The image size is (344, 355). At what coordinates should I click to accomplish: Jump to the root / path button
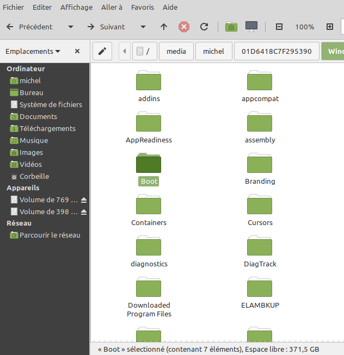point(145,51)
